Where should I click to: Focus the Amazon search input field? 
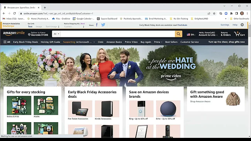pos(118,34)
